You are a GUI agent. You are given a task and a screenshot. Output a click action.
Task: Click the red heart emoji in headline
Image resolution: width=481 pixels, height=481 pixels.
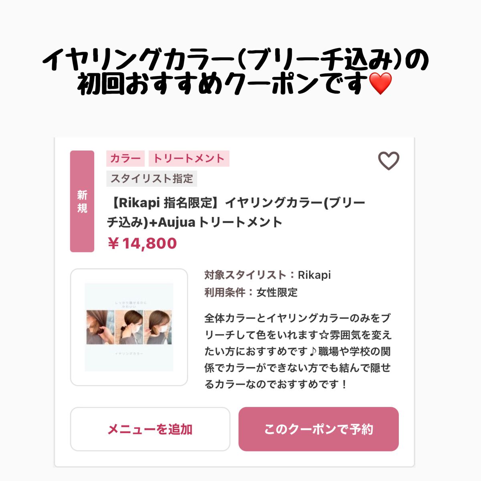[380, 84]
